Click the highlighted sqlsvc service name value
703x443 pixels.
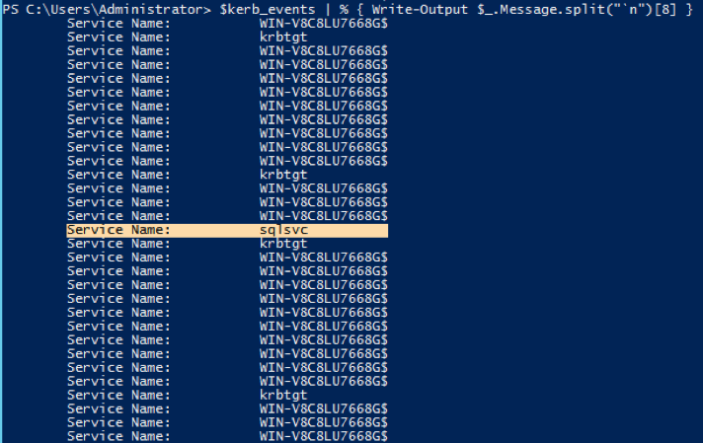(x=283, y=230)
